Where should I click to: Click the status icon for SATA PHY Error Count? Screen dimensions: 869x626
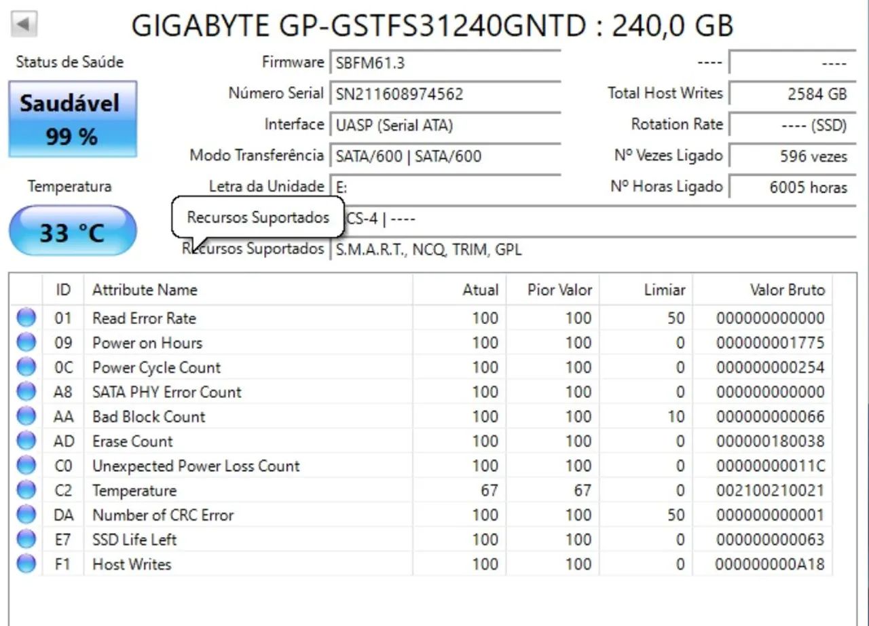(x=25, y=392)
